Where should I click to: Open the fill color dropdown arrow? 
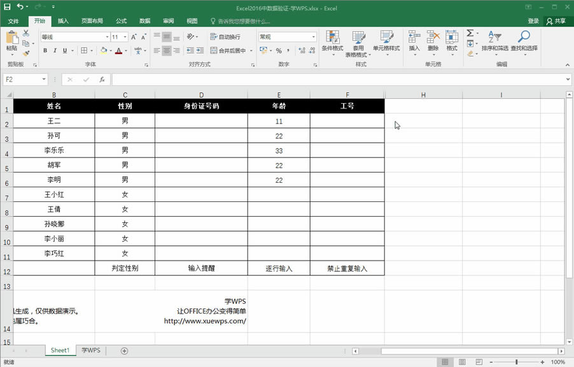111,51
